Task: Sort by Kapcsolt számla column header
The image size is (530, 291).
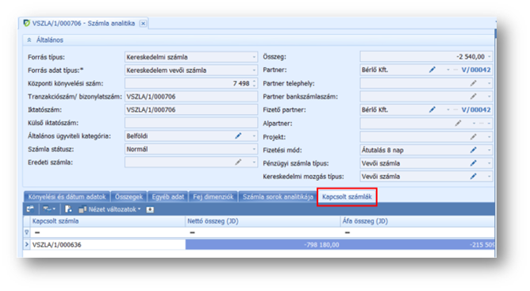Action: (x=107, y=221)
